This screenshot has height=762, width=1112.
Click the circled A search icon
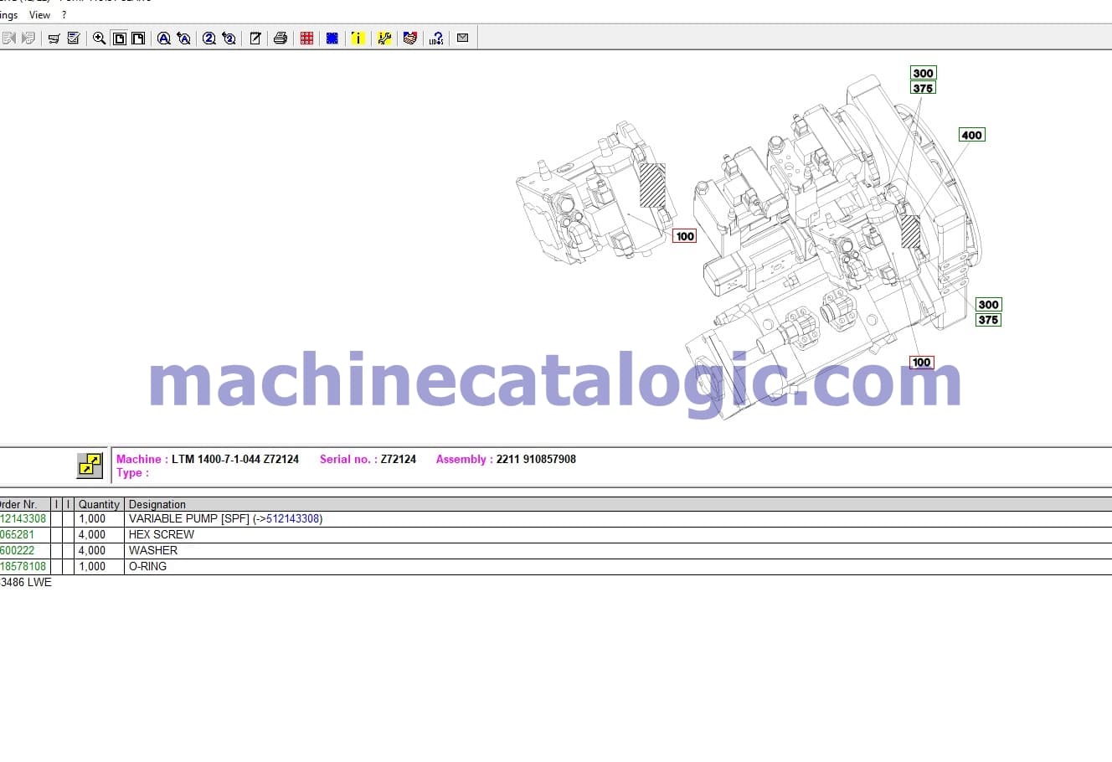(164, 38)
